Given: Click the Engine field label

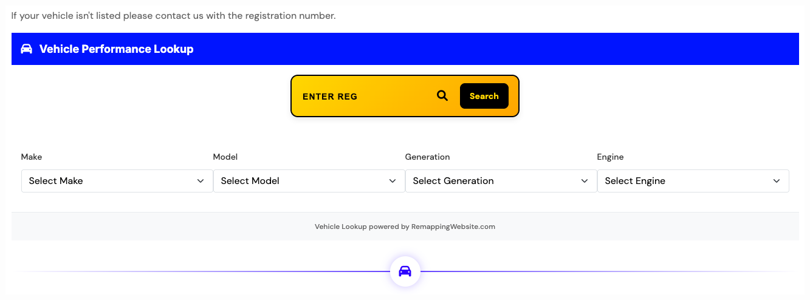Looking at the screenshot, I should (610, 157).
